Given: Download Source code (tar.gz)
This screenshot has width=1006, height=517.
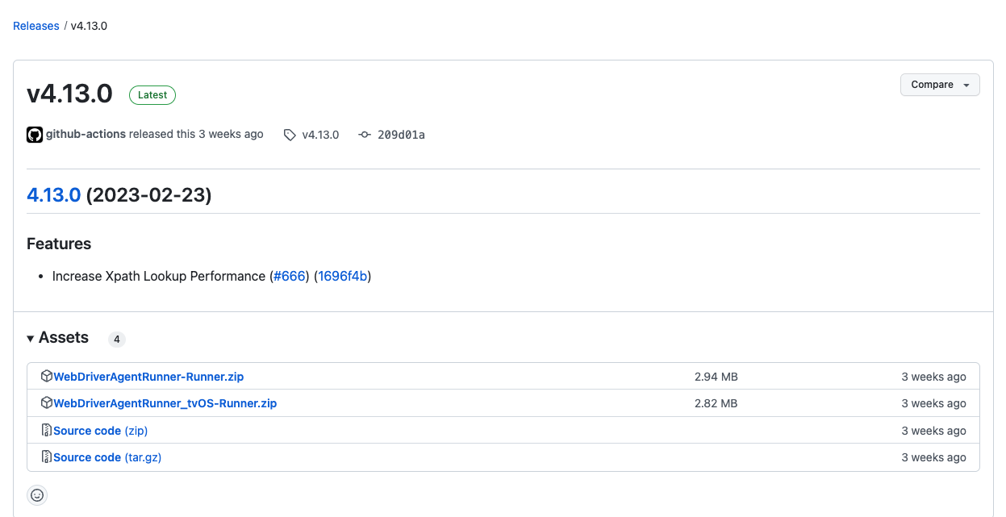Looking at the screenshot, I should pyautogui.click(x=107, y=457).
